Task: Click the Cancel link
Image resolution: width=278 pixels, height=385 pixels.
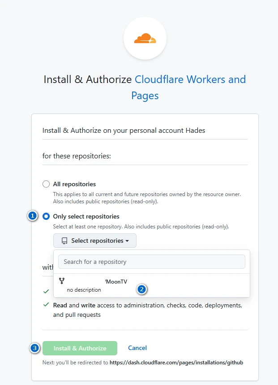Action: point(137,348)
